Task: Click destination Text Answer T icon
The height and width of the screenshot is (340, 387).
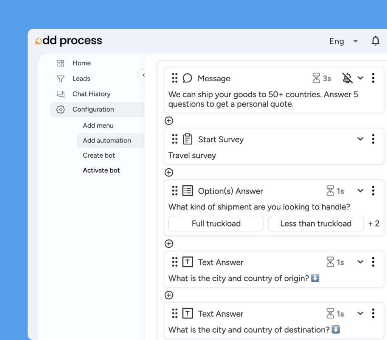Action: (187, 313)
